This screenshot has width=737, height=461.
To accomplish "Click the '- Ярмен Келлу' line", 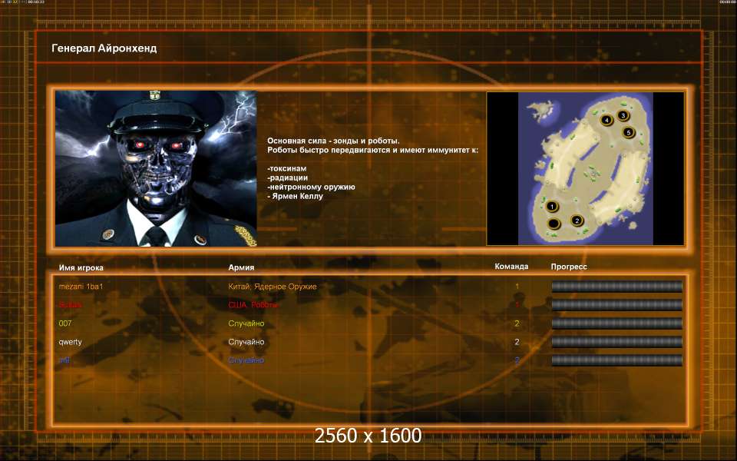I will coord(295,196).
